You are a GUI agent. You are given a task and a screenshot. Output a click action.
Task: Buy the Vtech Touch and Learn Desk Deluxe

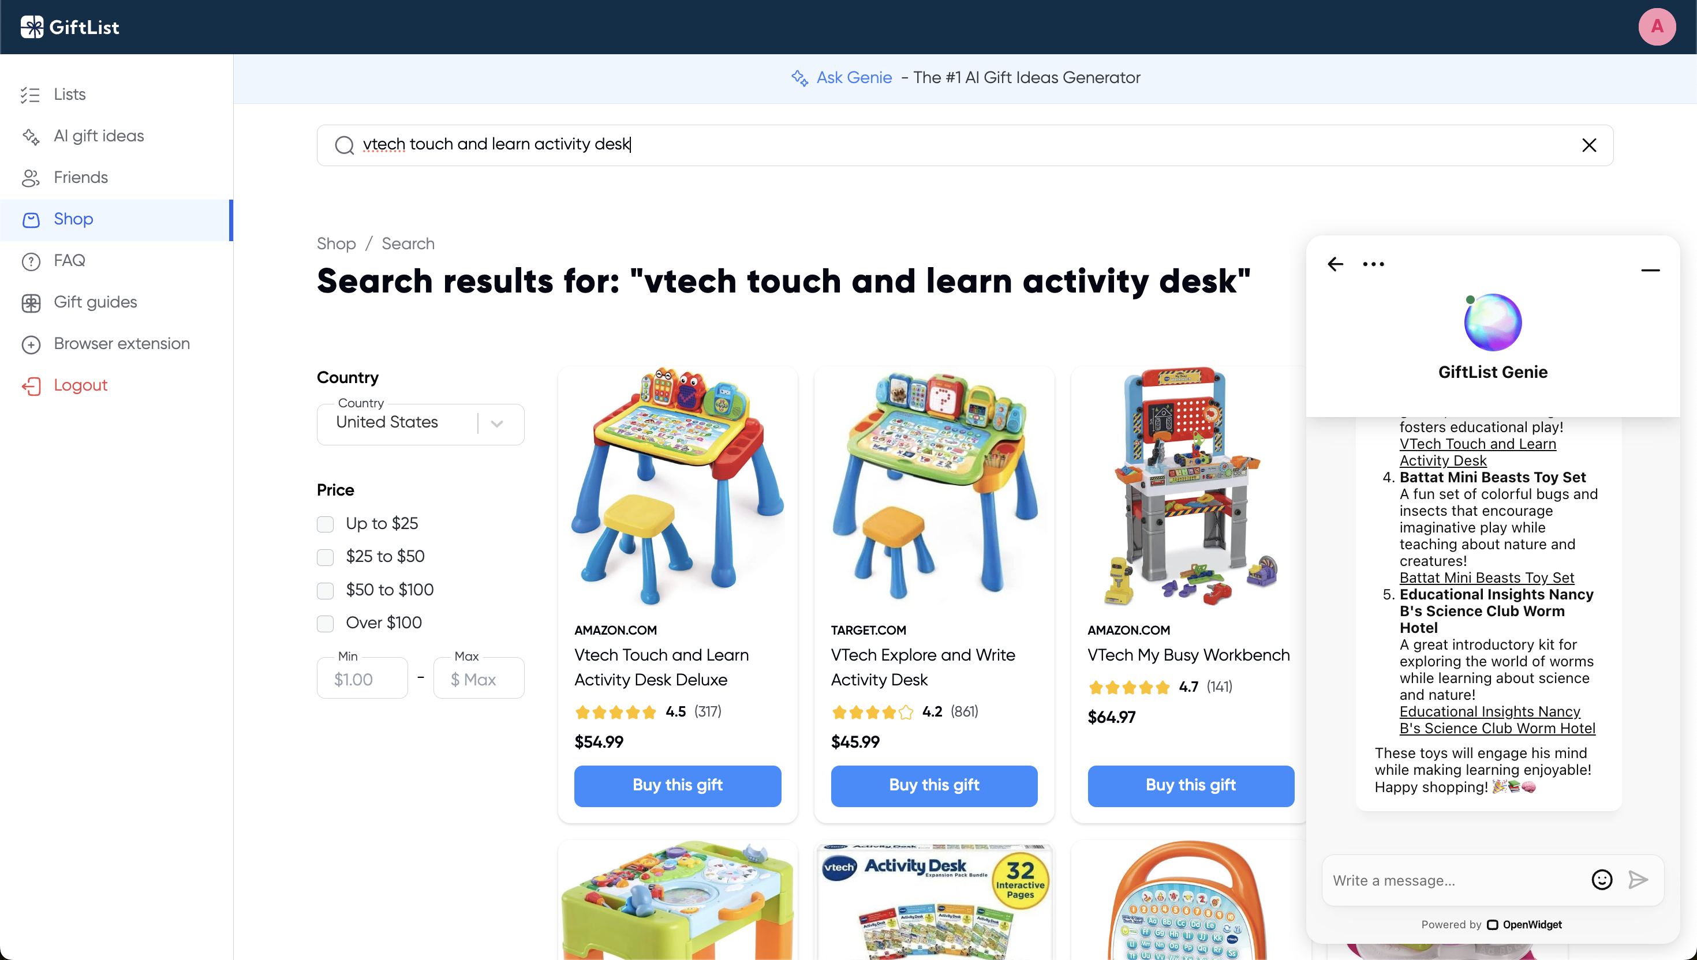pos(677,785)
